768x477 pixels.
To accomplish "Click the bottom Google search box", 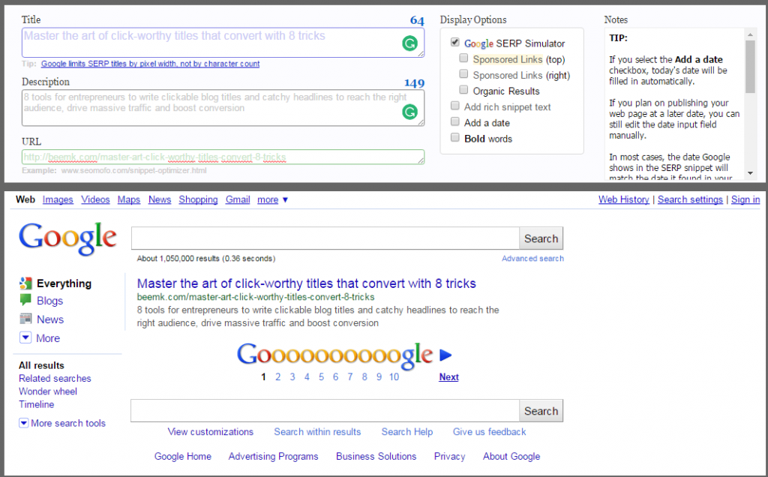I will [325, 411].
